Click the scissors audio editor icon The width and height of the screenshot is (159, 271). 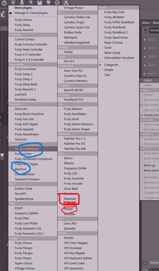tap(13, 2)
